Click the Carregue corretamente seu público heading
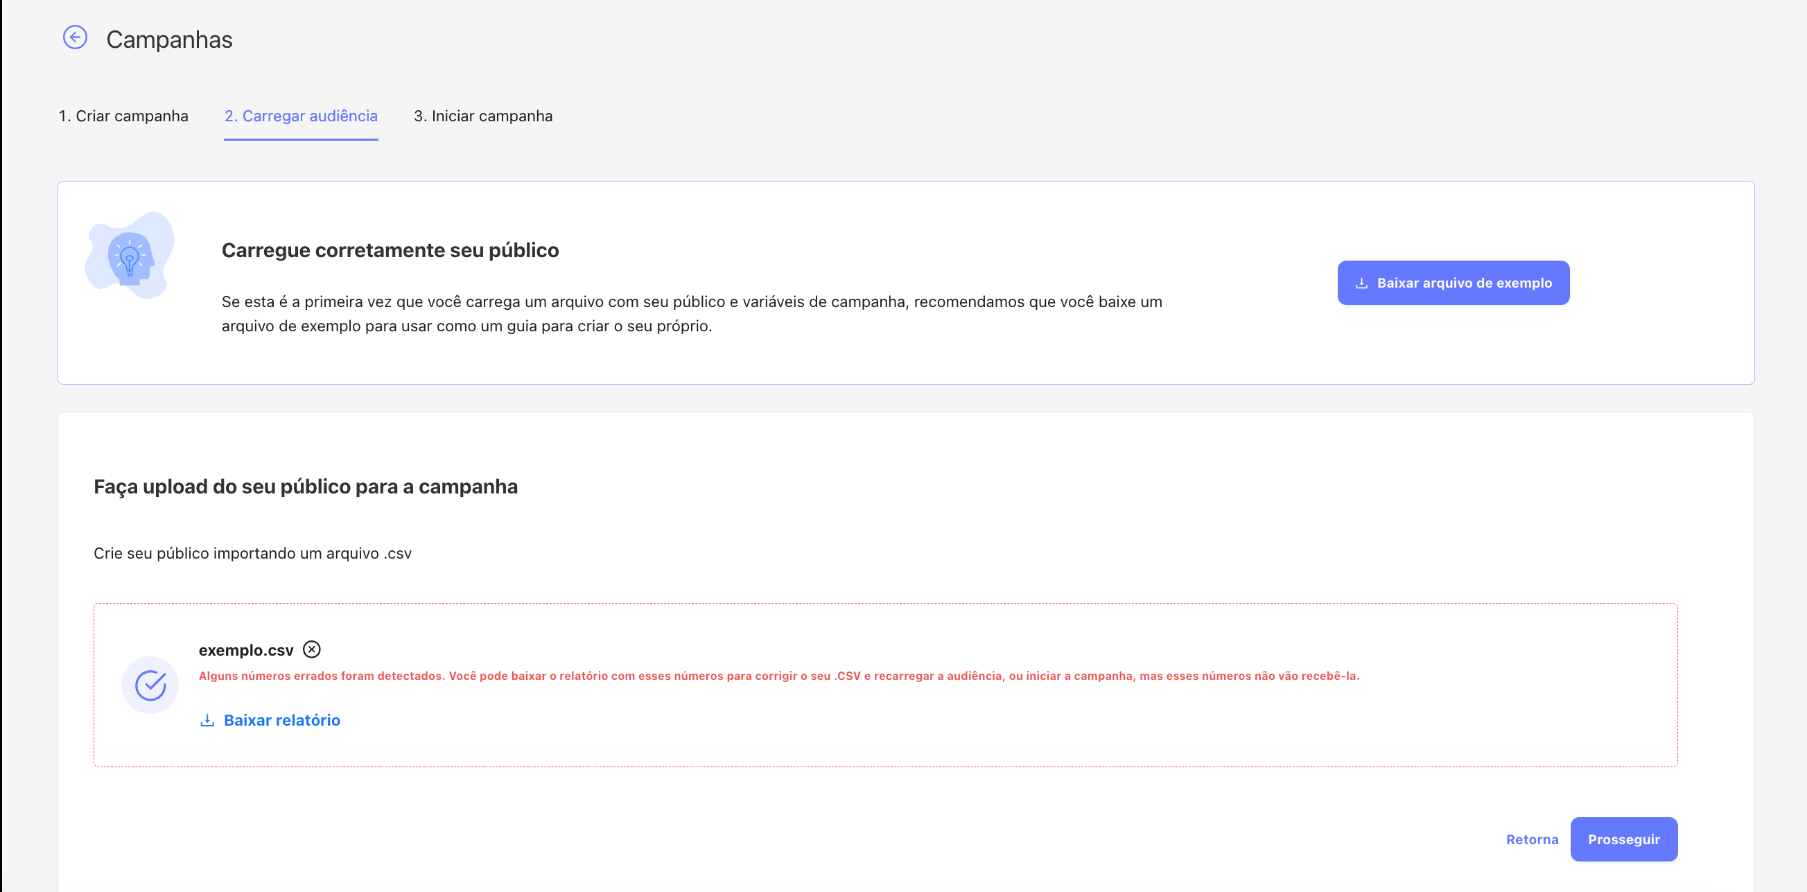1807x892 pixels. [390, 250]
